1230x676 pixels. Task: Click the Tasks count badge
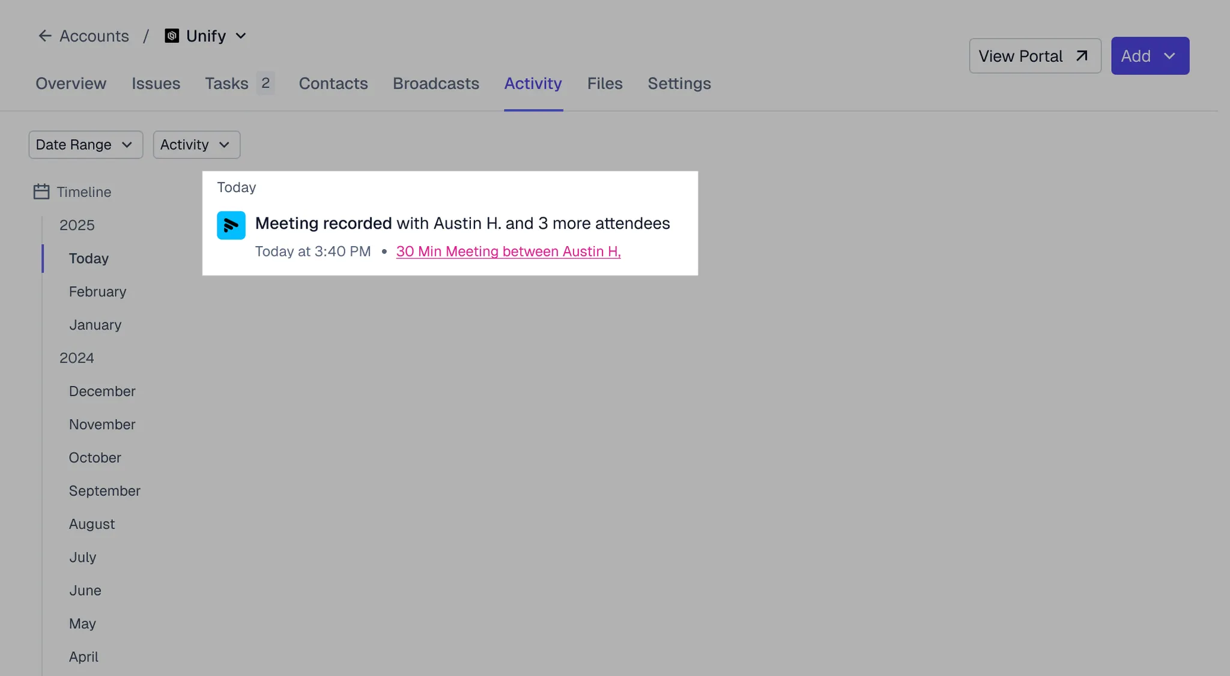click(x=265, y=83)
